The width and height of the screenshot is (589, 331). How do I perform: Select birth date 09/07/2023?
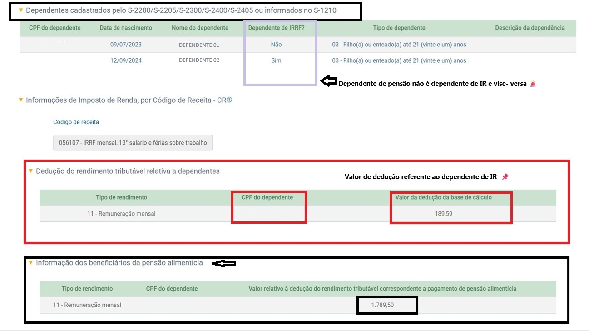pyautogui.click(x=126, y=45)
